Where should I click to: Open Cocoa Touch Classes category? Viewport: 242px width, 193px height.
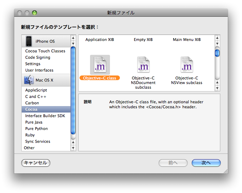click(46, 51)
